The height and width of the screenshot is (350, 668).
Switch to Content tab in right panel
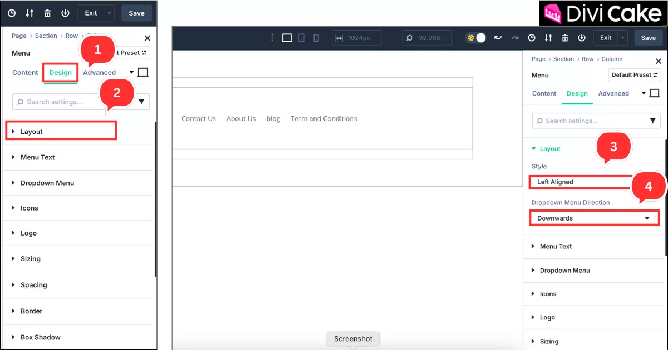point(544,93)
